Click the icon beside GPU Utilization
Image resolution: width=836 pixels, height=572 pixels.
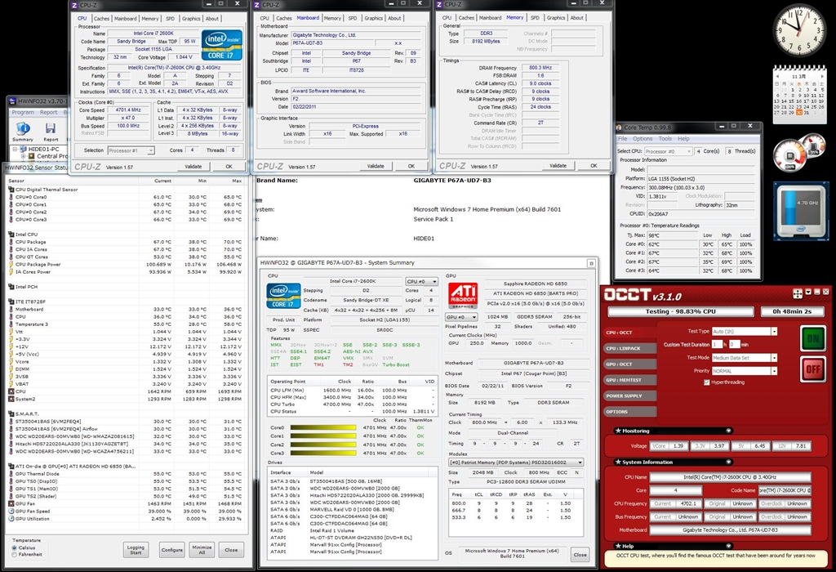click(11, 518)
